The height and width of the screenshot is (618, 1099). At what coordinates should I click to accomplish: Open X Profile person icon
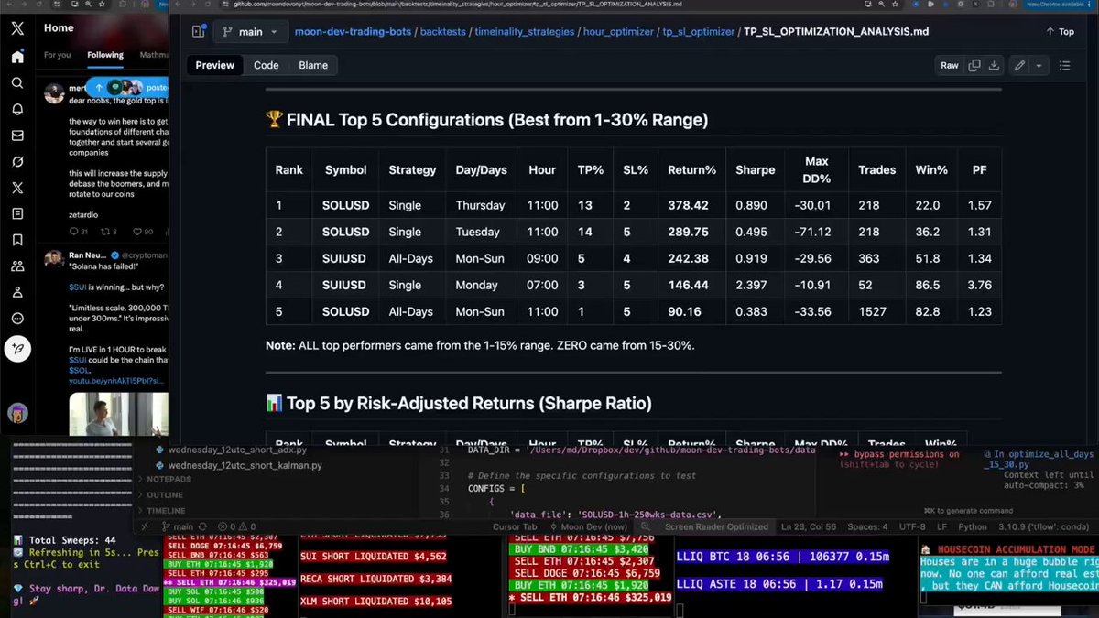coord(17,292)
